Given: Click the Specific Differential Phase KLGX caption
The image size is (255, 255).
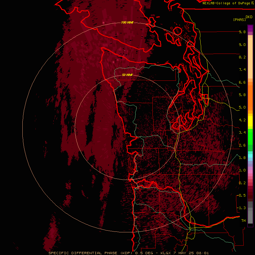Looking at the screenshot, I should (x=128, y=253).
